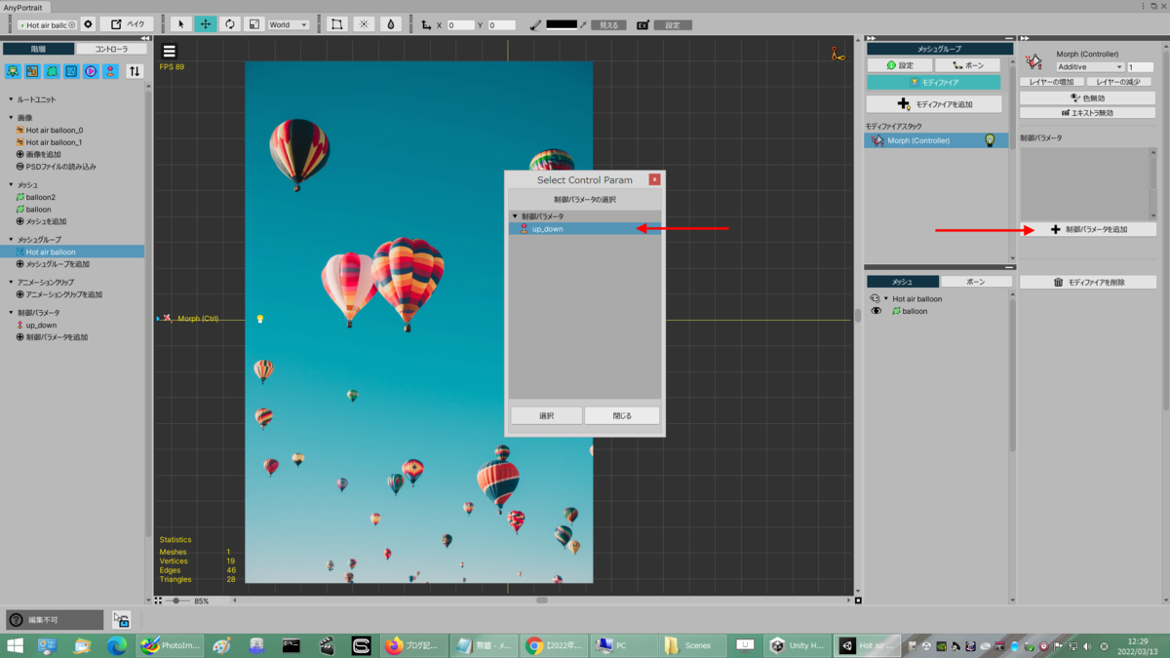Toggle the エキストラ無効 option
The width and height of the screenshot is (1170, 658).
pyautogui.click(x=1087, y=113)
